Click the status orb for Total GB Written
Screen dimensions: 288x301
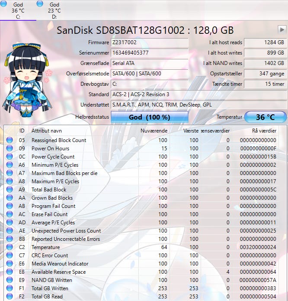pos(10,288)
